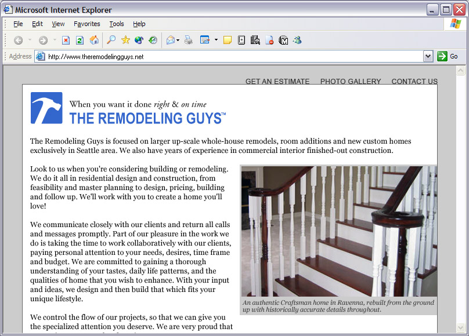Expand the Mail button dropdown arrow
469x336 pixels.
pos(178,41)
